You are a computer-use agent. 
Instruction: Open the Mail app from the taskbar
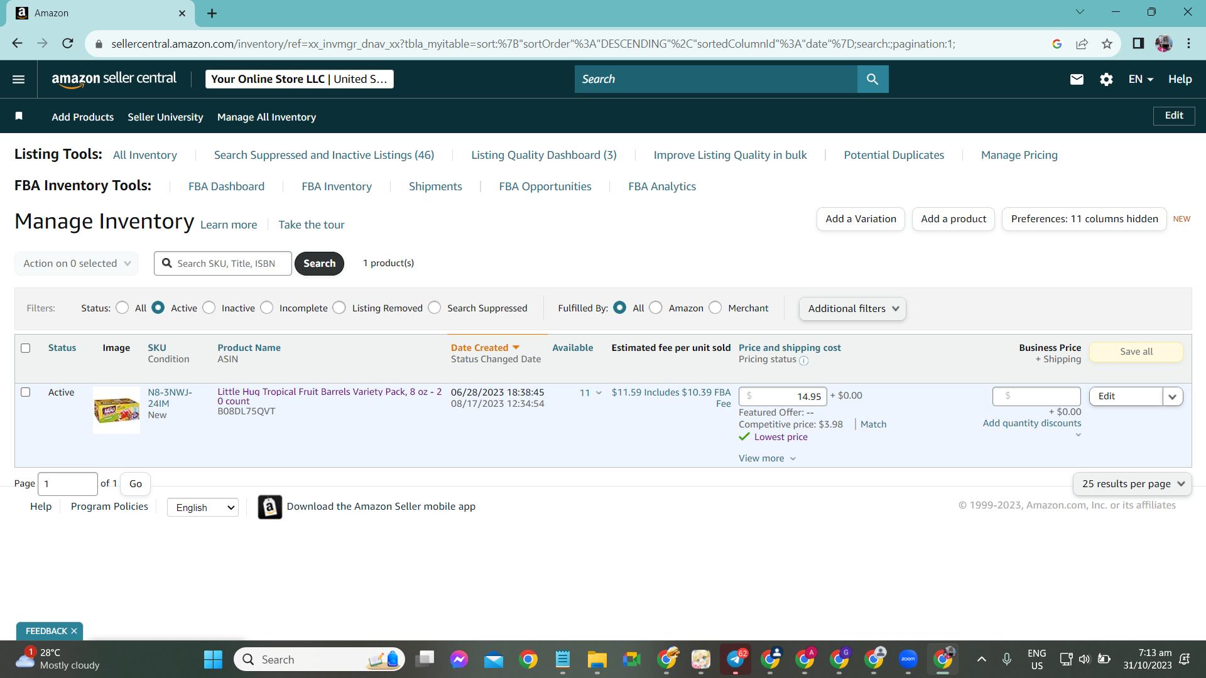(x=494, y=659)
